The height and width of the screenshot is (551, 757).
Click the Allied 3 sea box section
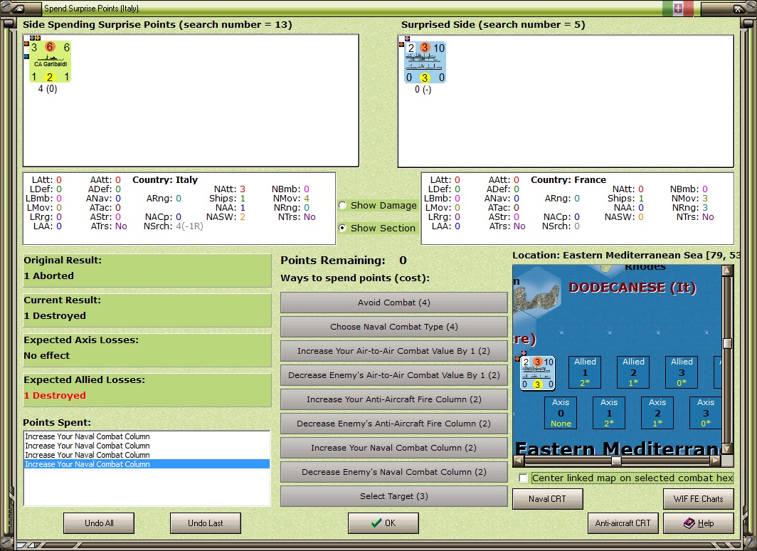click(682, 372)
